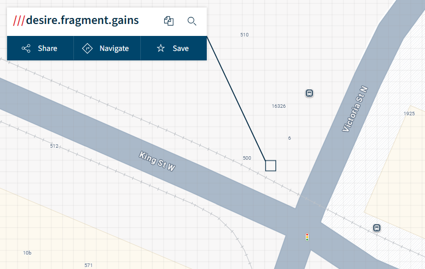Click the King St W road label
The height and width of the screenshot is (269, 425).
click(157, 162)
